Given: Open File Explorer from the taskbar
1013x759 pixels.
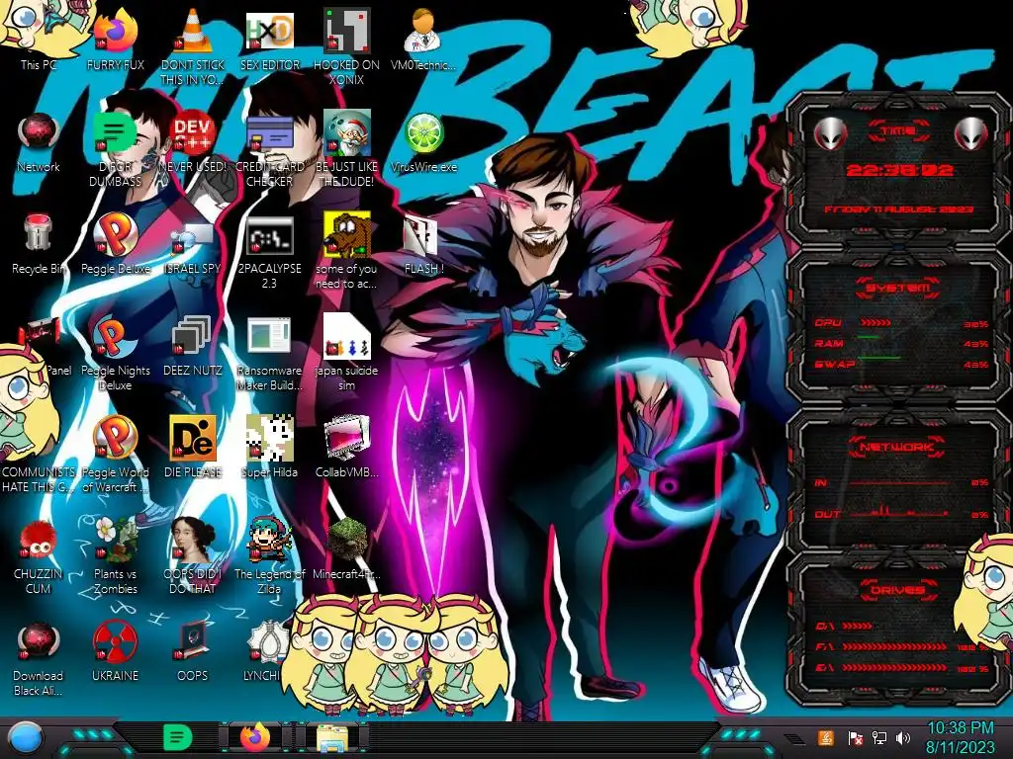Looking at the screenshot, I should click(332, 737).
